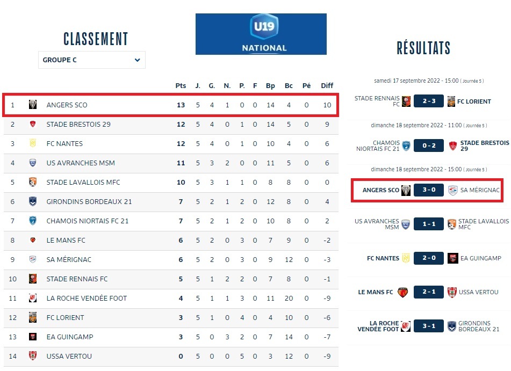This screenshot has height=371, width=511.
Task: Click the Angers SCO crest in standings
Action: coord(33,105)
